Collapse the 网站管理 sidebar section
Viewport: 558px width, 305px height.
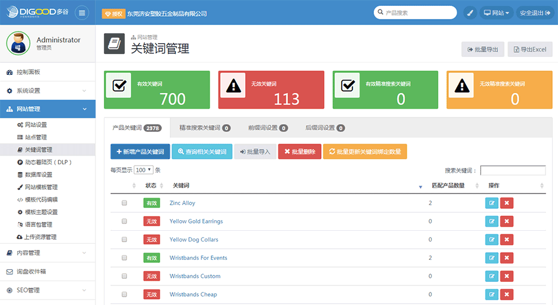pos(47,109)
